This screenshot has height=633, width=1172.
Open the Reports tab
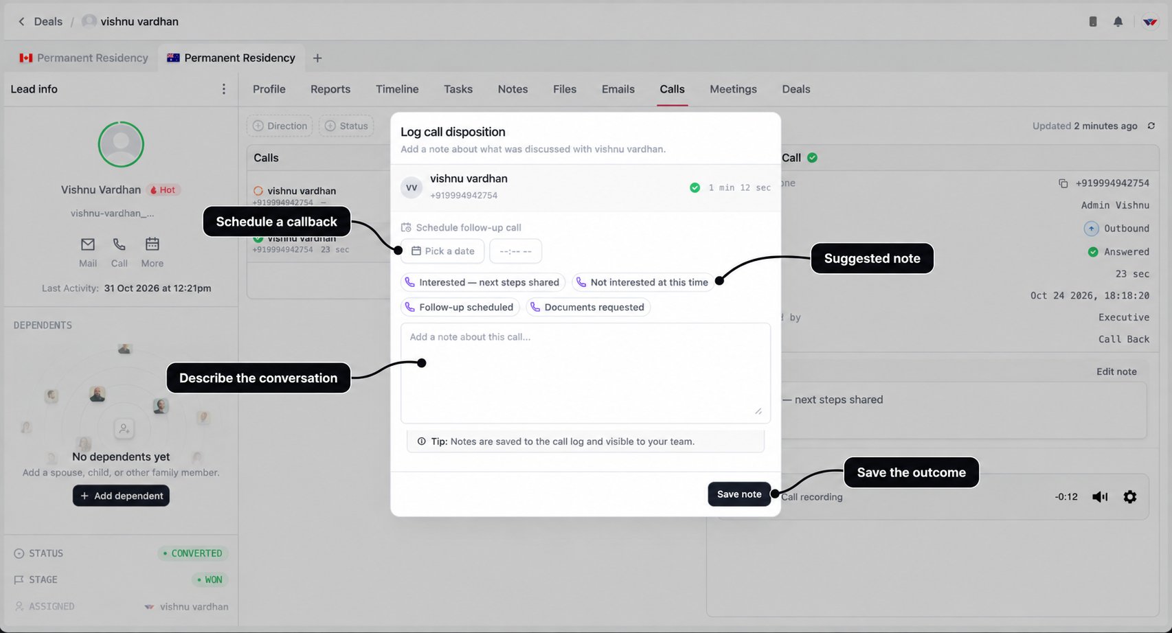click(330, 89)
